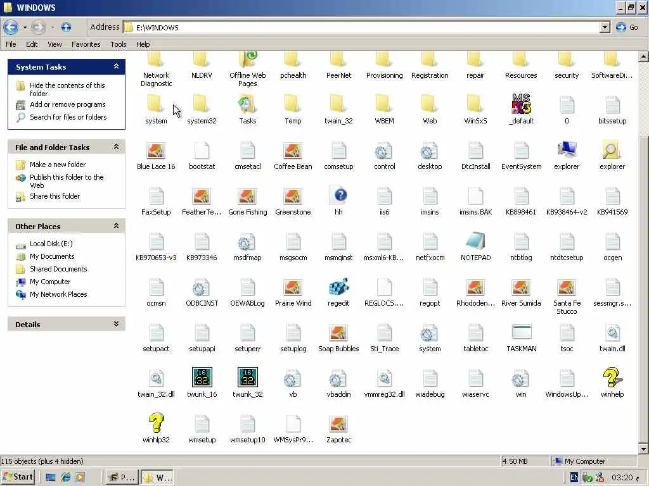The width and height of the screenshot is (649, 486).
Task: Open the File menu
Action: point(11,44)
